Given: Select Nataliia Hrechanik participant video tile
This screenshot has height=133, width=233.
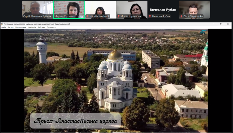Looking at the screenshot, I should 100,10.
